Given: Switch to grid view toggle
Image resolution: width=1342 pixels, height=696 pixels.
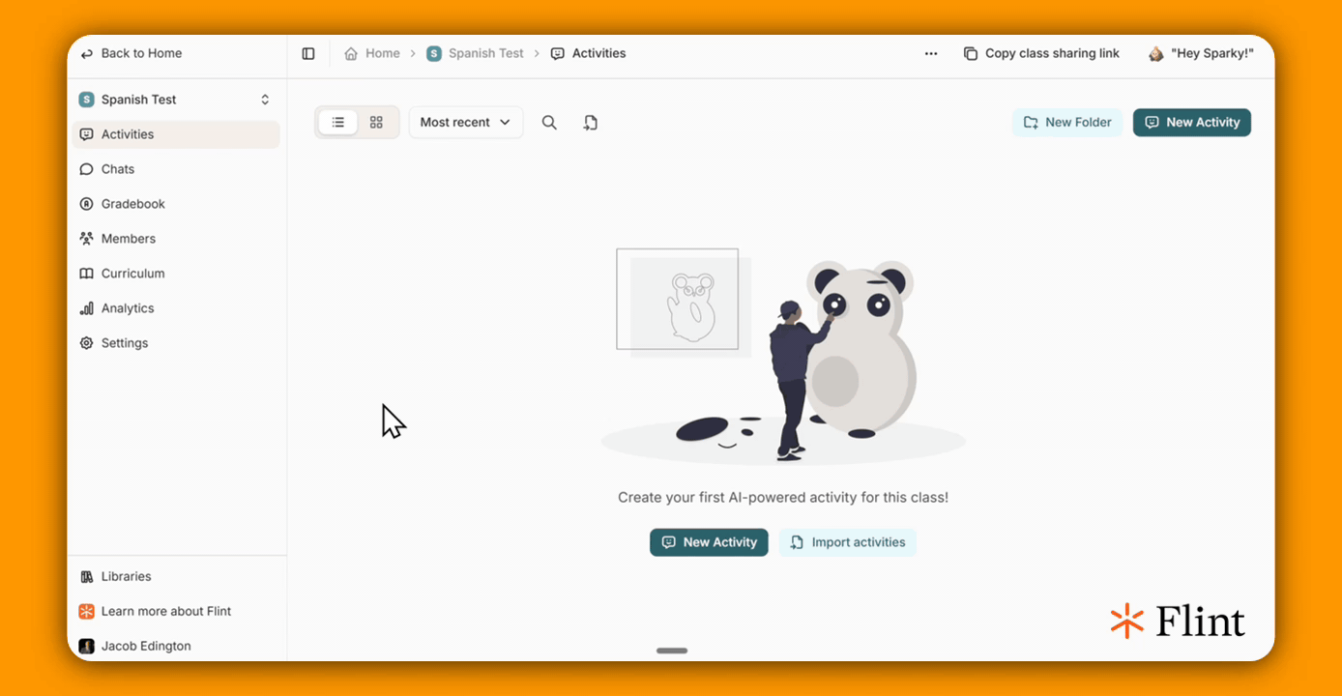Looking at the screenshot, I should [376, 123].
